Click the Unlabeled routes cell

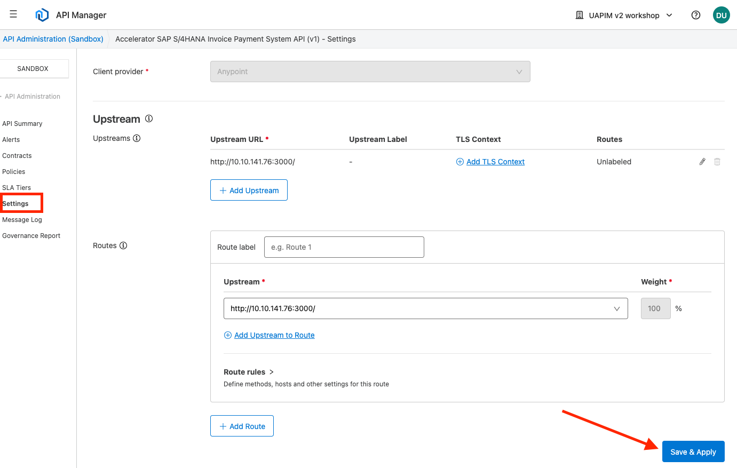coord(614,162)
